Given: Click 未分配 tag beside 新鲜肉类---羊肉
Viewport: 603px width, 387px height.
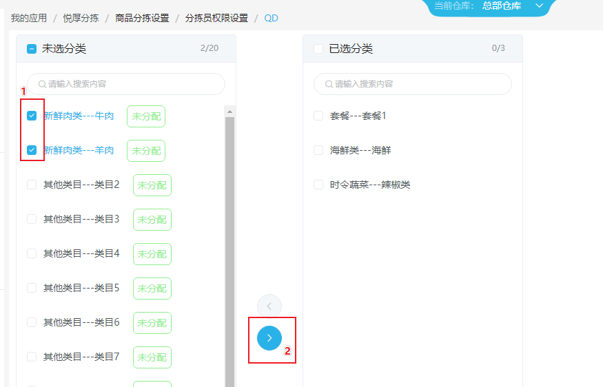Looking at the screenshot, I should [x=146, y=151].
